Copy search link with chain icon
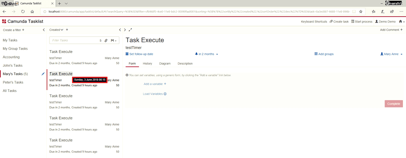This screenshot has width=406, height=158. click(106, 41)
